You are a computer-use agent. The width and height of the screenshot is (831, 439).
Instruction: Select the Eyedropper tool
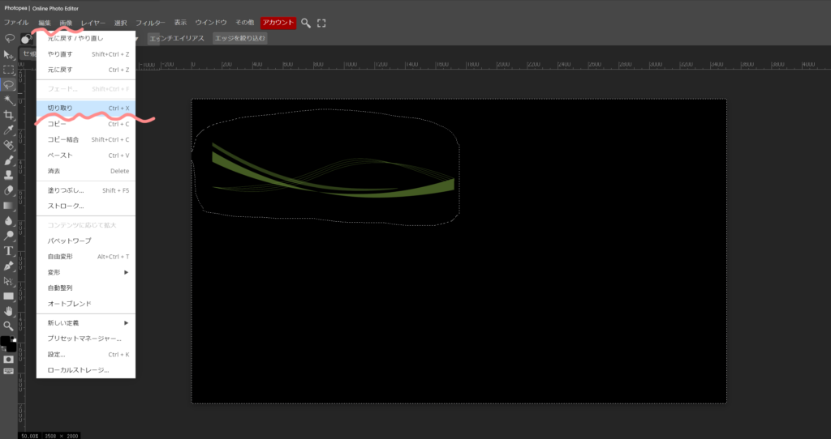point(9,130)
